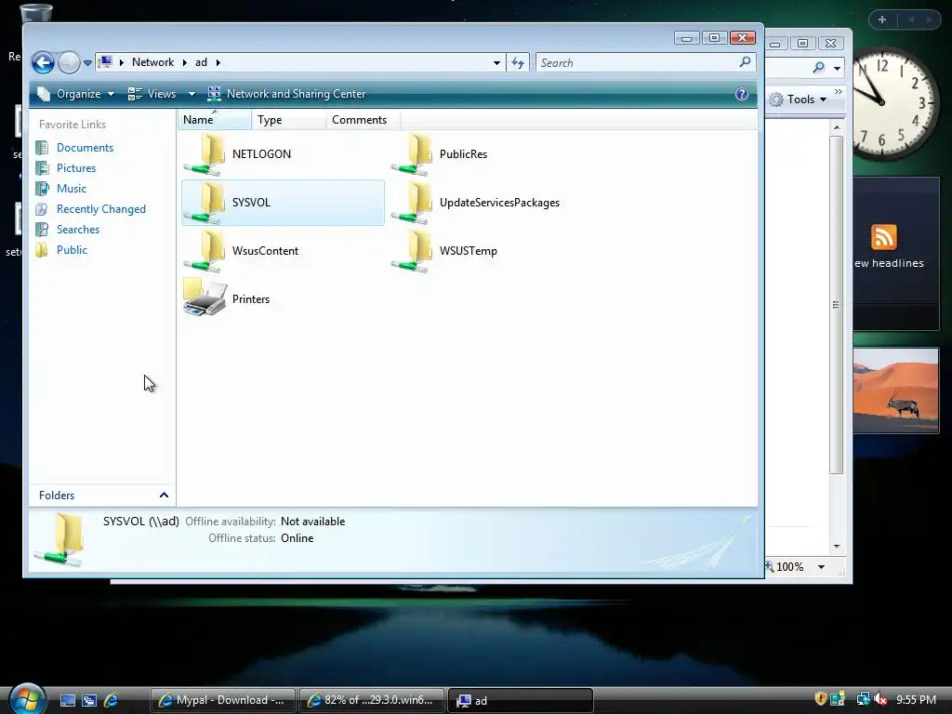The image size is (952, 714).
Task: Click the Recently Changed sidebar icon
Action: click(x=42, y=209)
